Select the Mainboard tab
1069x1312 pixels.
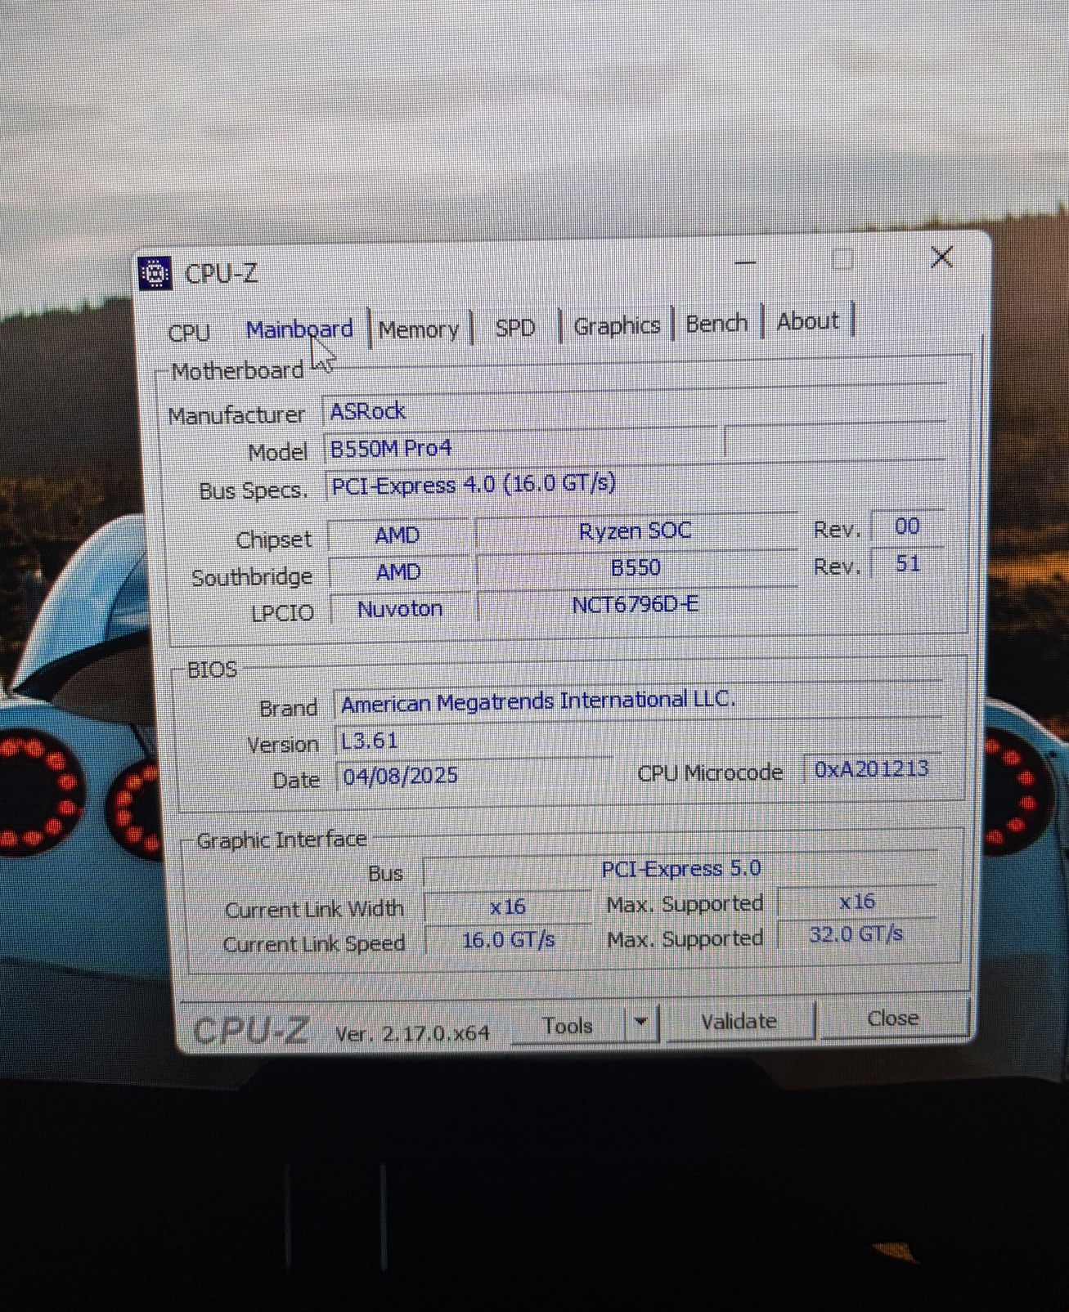tap(299, 329)
